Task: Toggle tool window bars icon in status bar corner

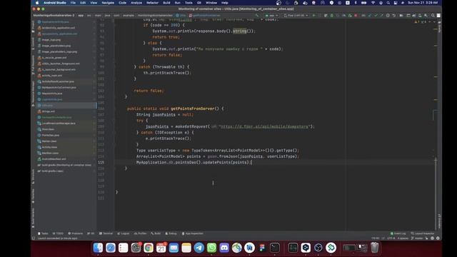Action: 34,238
